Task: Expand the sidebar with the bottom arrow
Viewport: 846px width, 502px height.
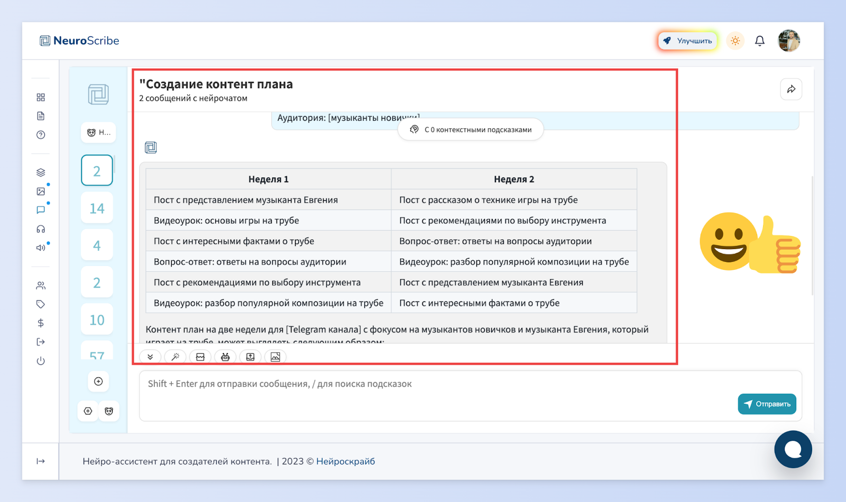Action: [41, 461]
